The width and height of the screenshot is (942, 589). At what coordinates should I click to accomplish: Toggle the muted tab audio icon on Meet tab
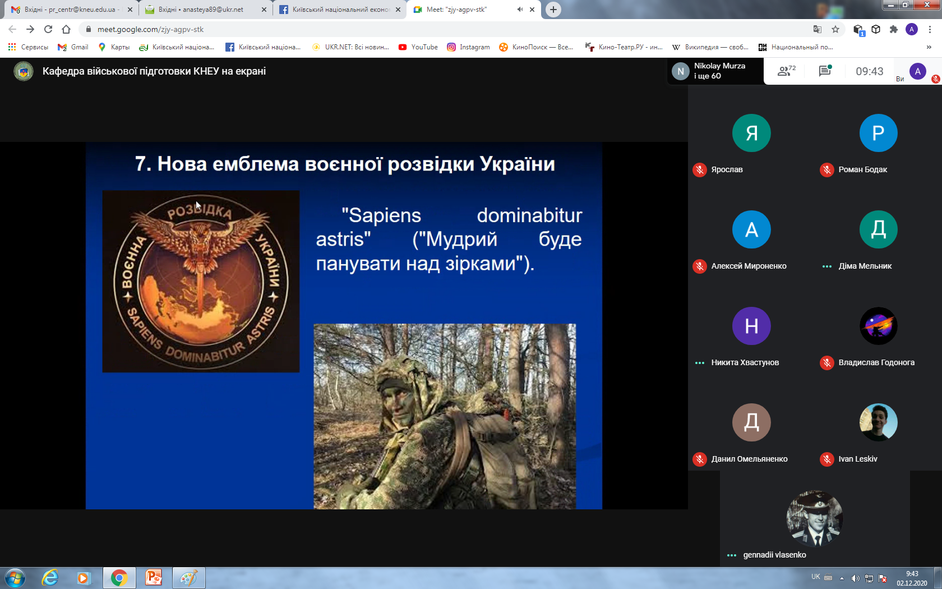[x=520, y=10]
